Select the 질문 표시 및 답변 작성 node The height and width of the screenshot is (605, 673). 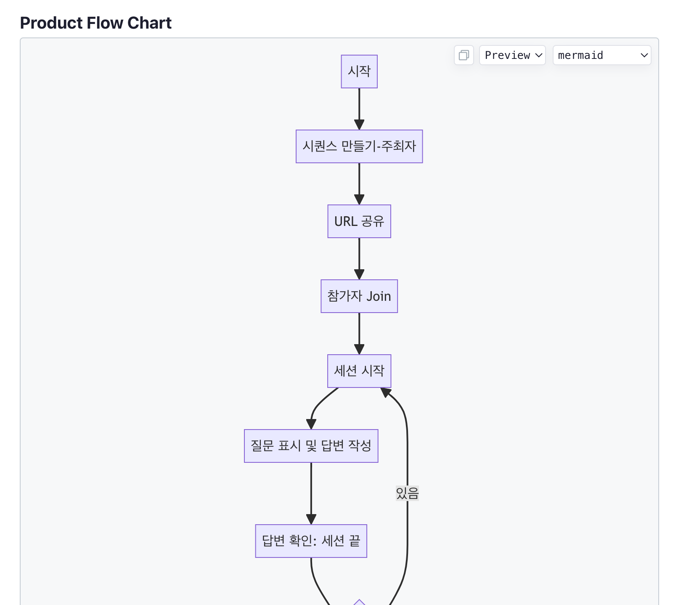(311, 446)
